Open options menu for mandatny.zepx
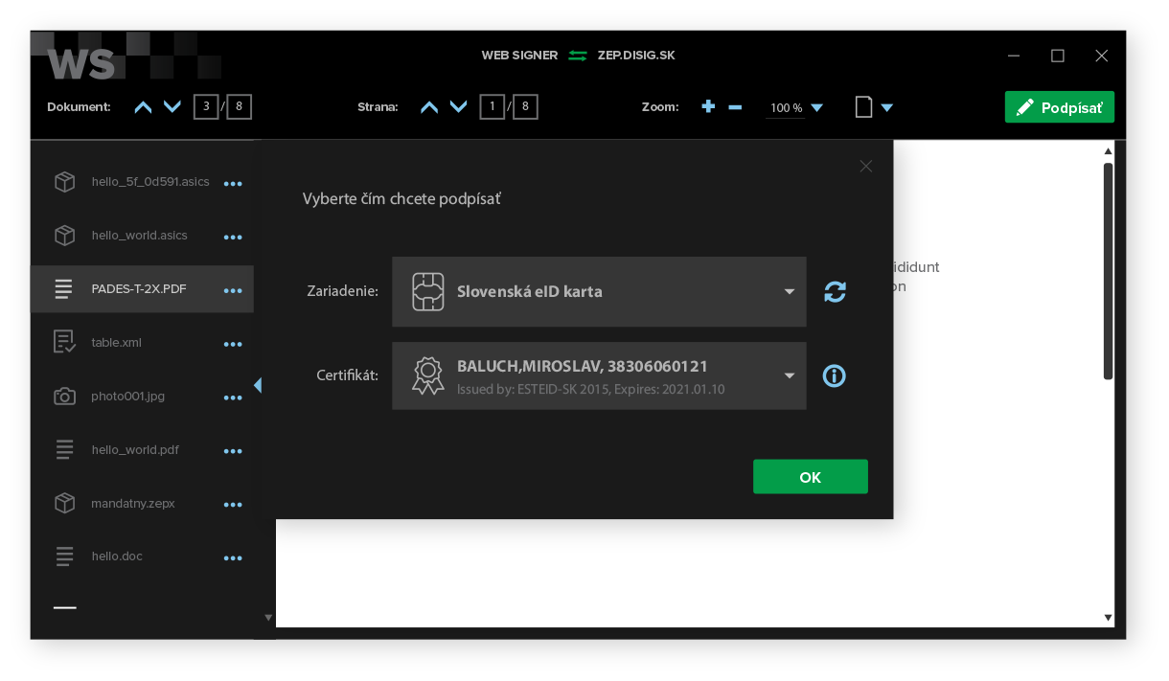 tap(233, 506)
